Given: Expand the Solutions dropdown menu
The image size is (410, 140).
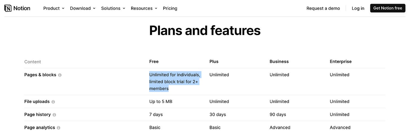Looking at the screenshot, I should [113, 8].
